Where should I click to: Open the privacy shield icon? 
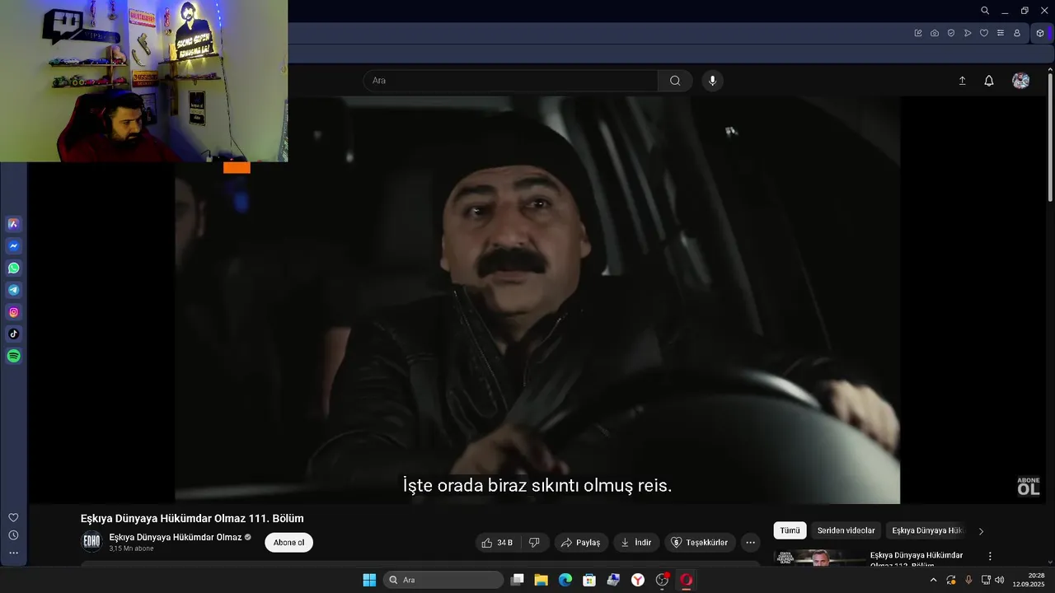[951, 33]
